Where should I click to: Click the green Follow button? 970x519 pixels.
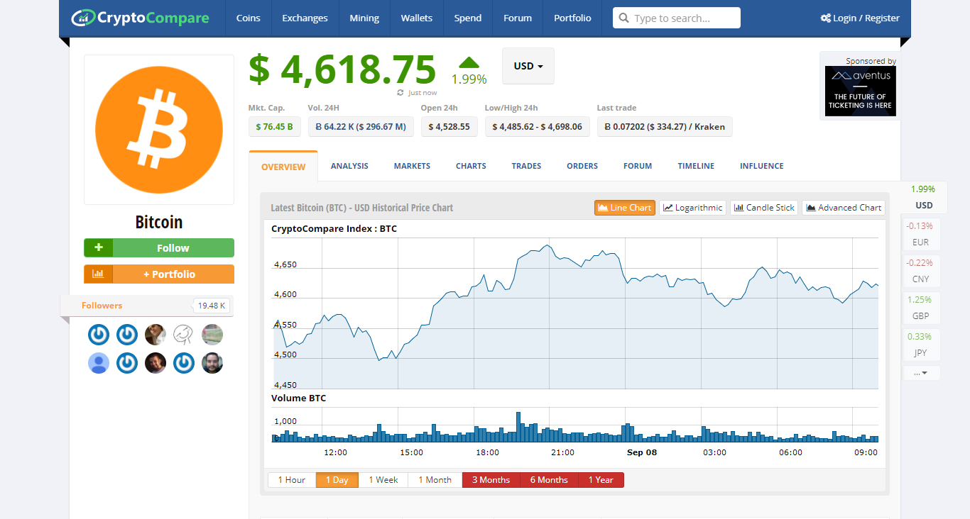click(x=159, y=248)
